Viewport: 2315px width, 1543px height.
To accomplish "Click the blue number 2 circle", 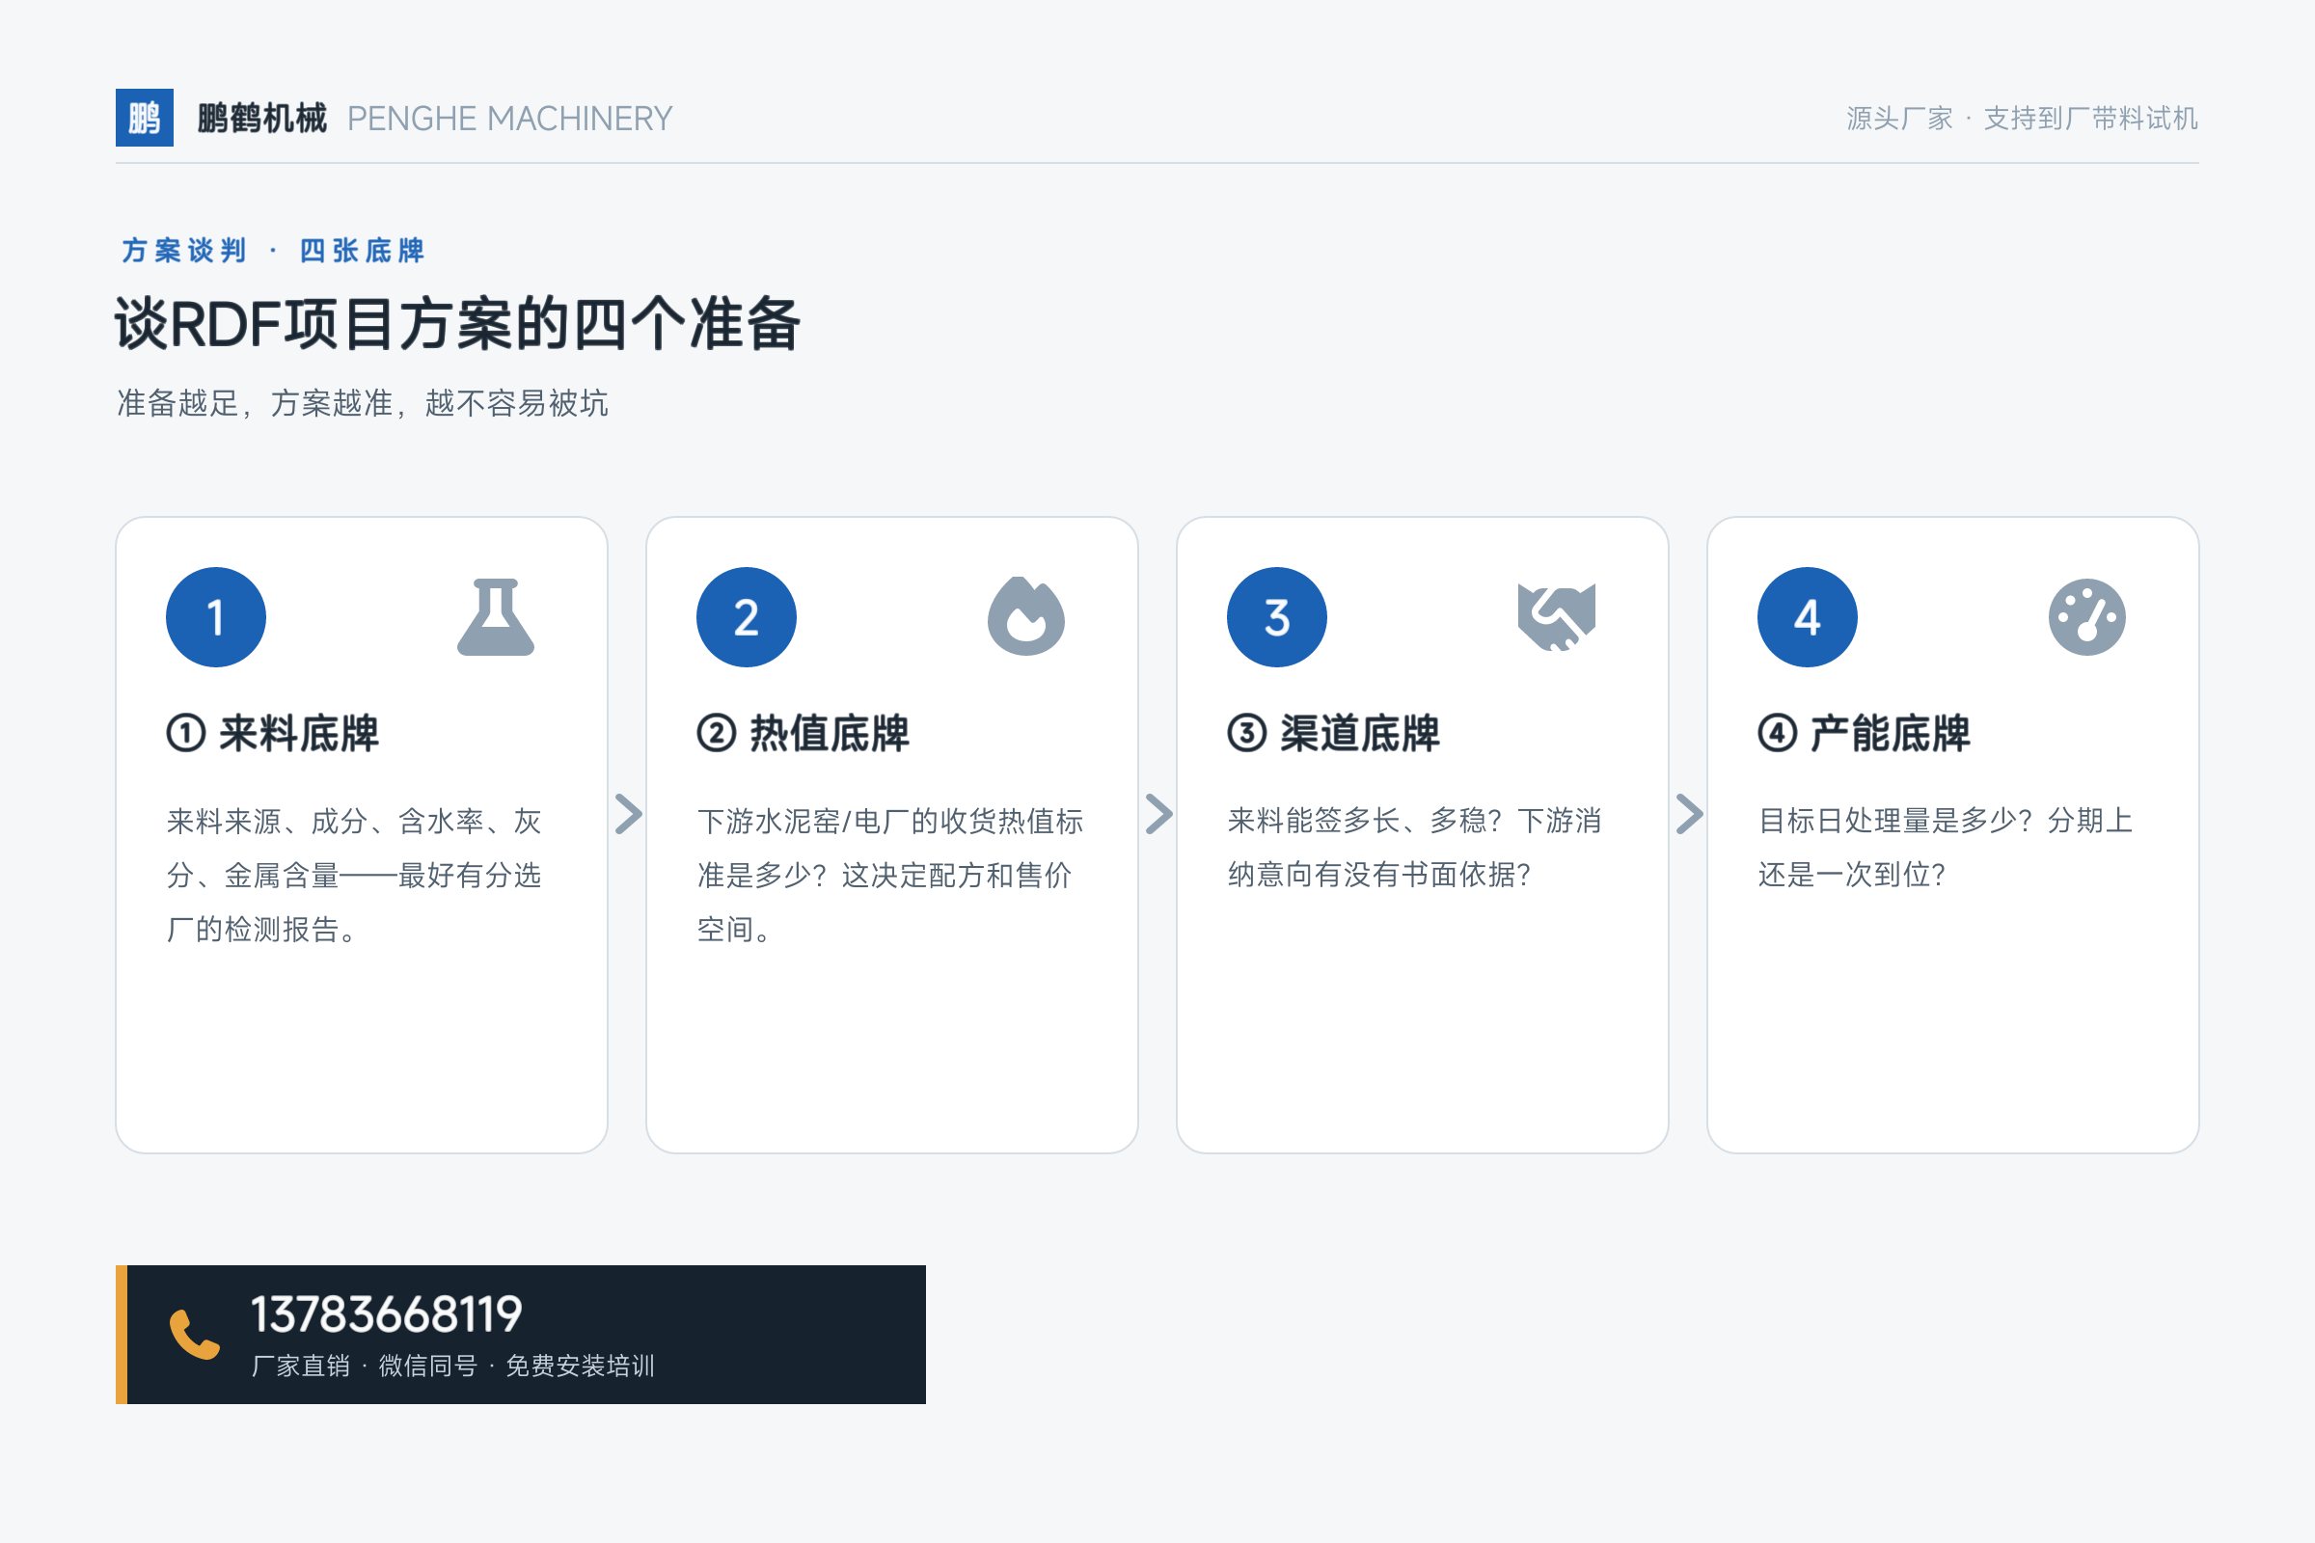I will tap(746, 617).
